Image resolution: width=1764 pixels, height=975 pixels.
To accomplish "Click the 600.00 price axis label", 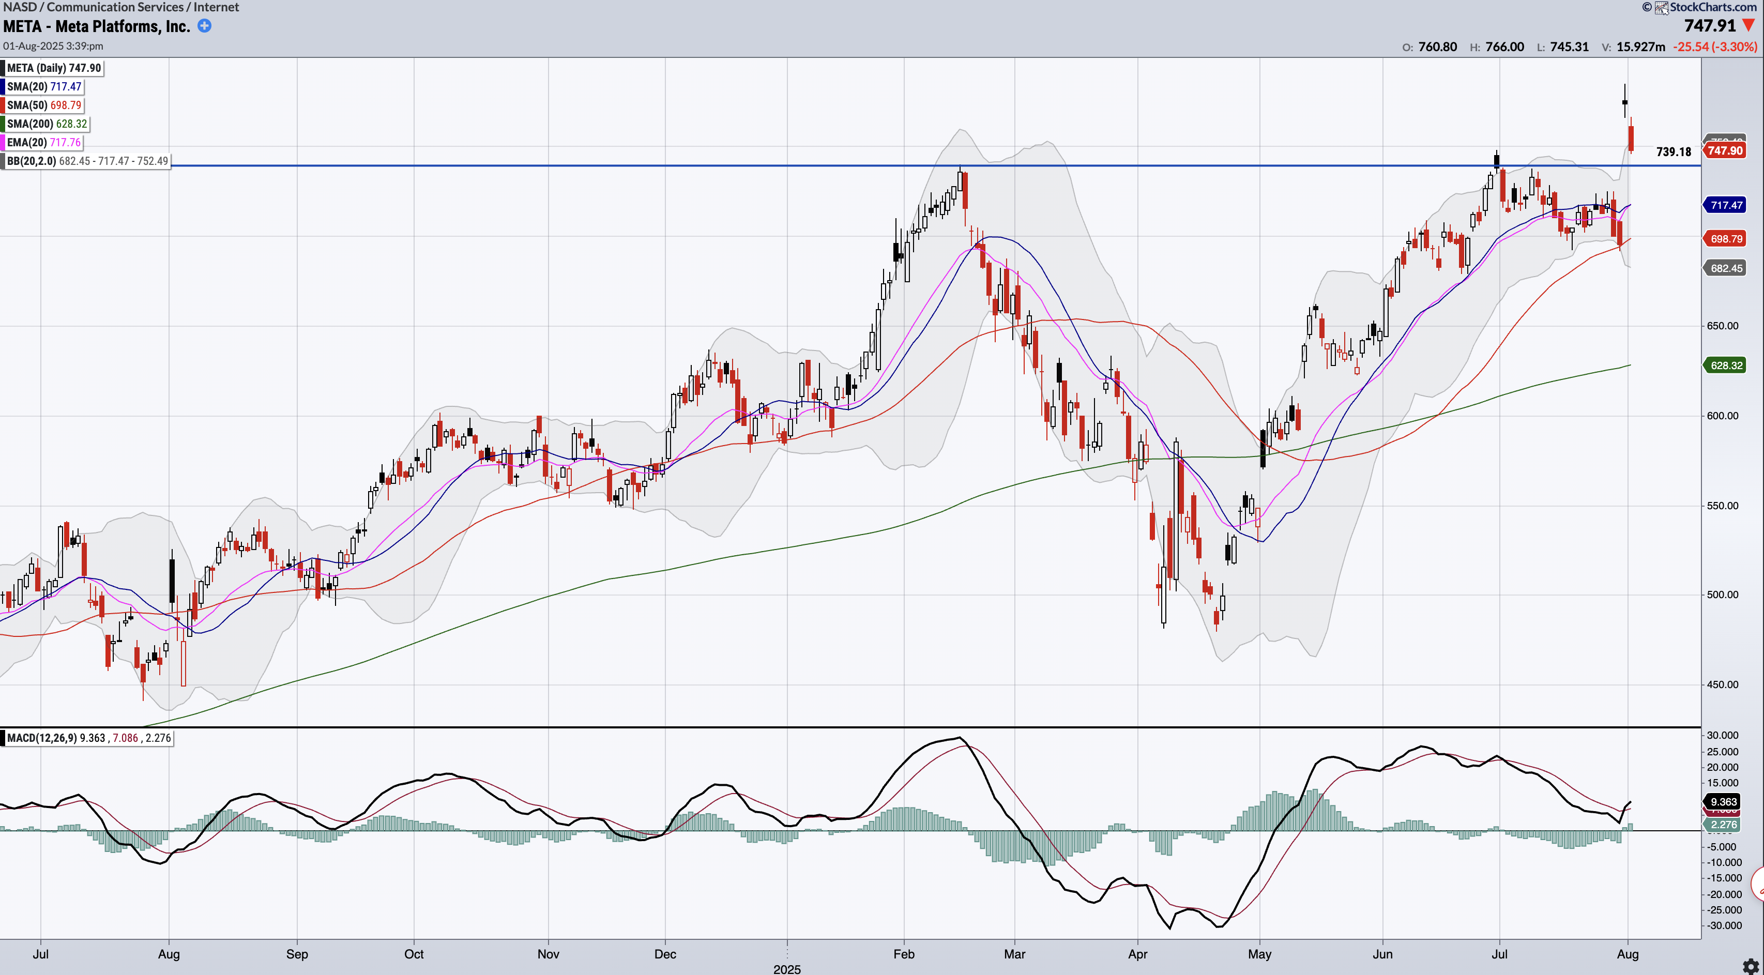I will pyautogui.click(x=1722, y=416).
